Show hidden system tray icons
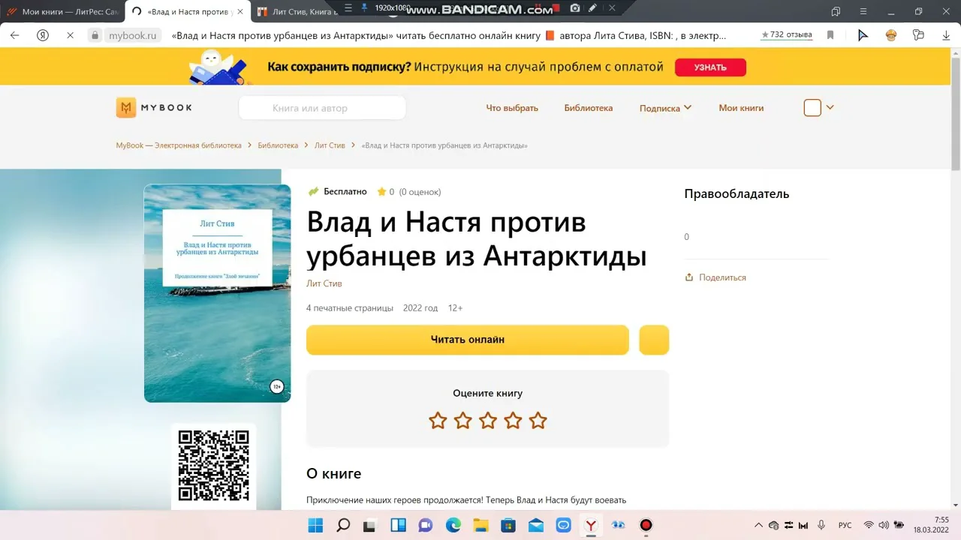Image resolution: width=961 pixels, height=540 pixels. pos(758,526)
